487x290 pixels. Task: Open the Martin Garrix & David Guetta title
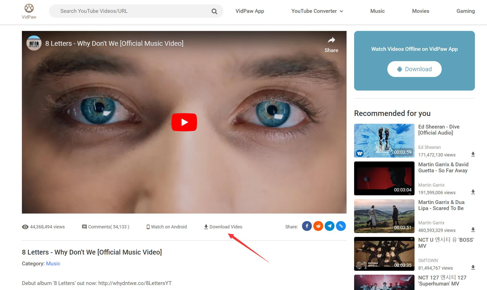click(443, 168)
